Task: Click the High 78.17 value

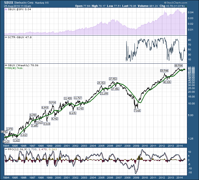Action: point(98,6)
